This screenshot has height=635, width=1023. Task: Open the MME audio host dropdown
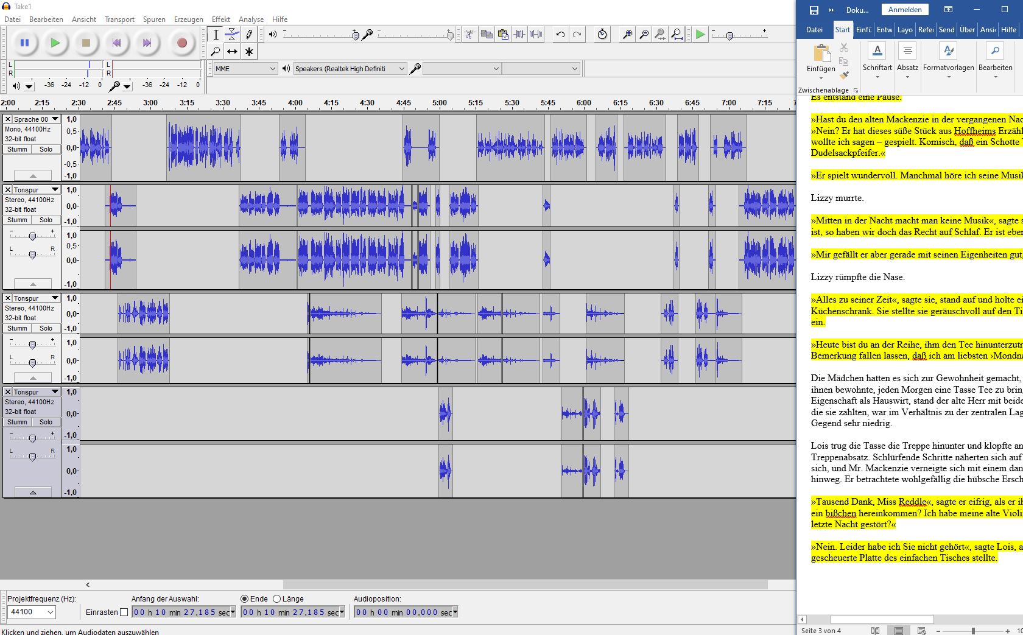[x=245, y=69]
